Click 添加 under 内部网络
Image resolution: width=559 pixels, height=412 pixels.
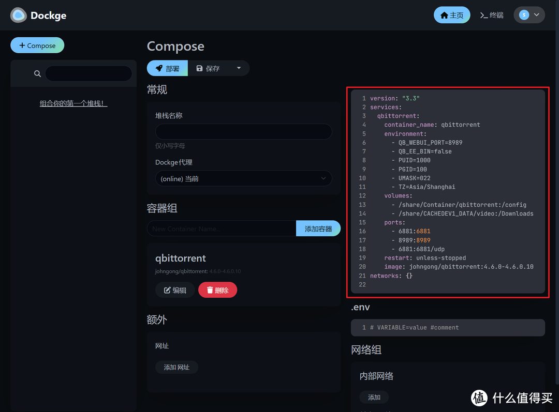pyautogui.click(x=374, y=397)
